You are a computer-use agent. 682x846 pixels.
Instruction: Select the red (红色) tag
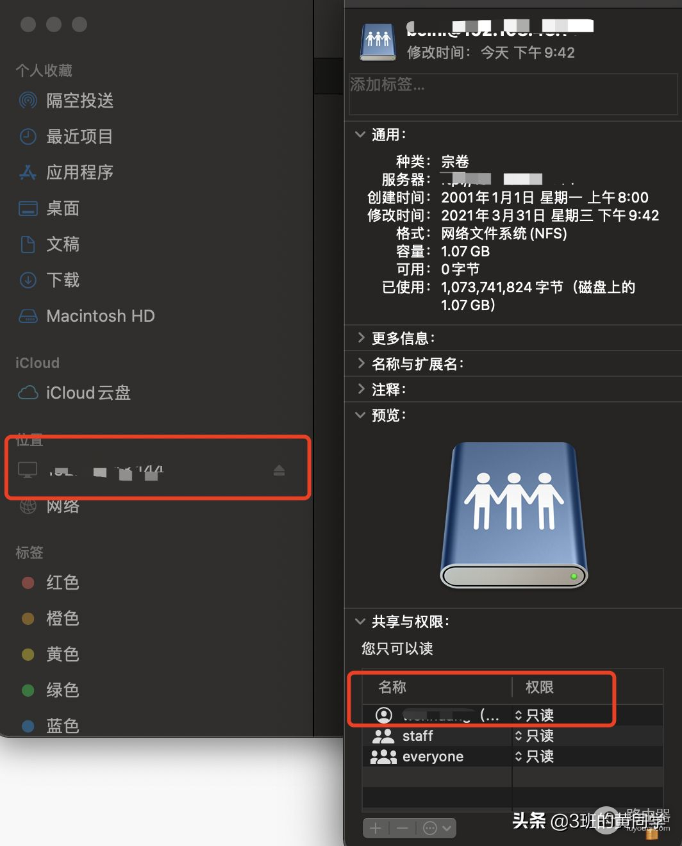pyautogui.click(x=62, y=583)
